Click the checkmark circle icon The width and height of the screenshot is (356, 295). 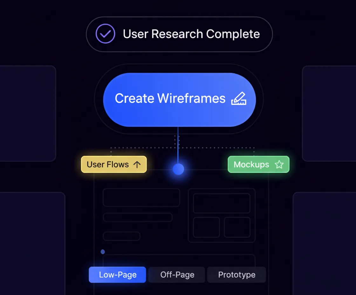(x=106, y=34)
